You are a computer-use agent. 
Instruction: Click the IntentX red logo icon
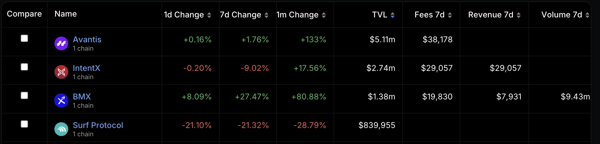point(61,72)
